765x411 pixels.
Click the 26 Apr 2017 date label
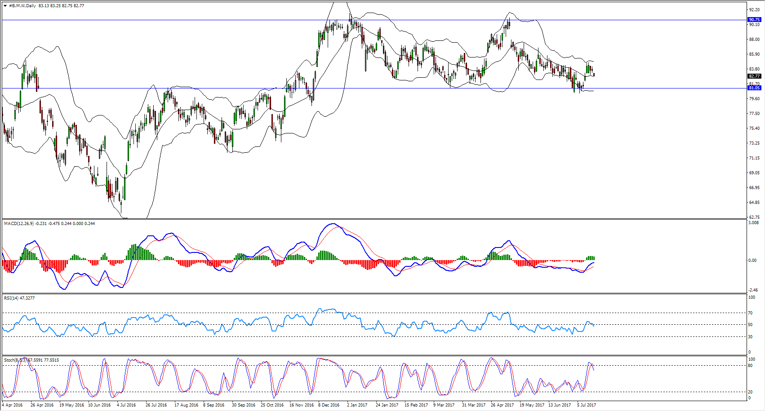(x=503, y=405)
